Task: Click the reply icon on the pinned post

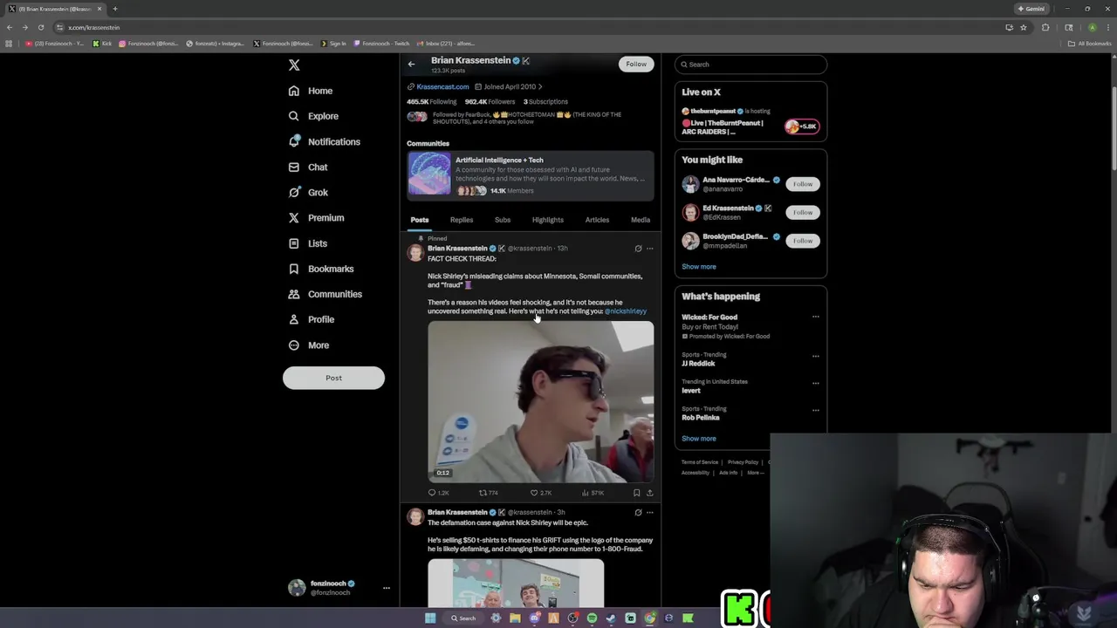Action: coord(432,493)
